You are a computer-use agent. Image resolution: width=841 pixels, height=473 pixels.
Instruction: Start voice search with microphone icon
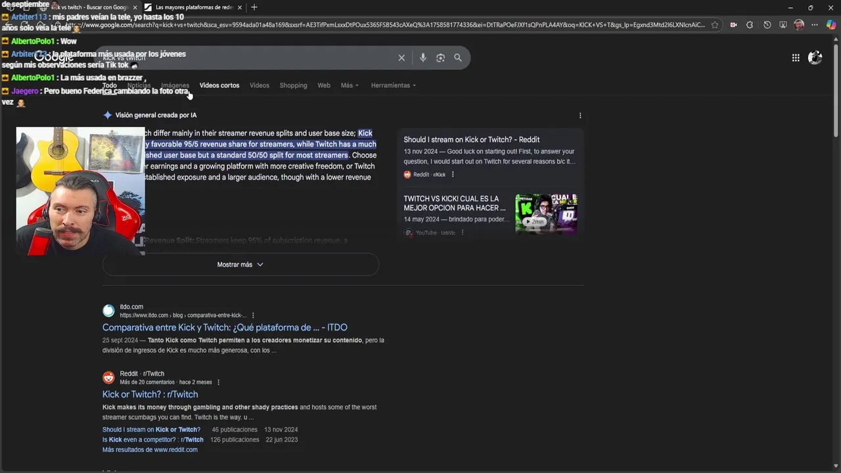423,58
